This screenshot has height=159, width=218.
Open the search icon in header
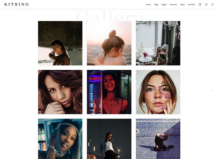pos(206,4)
